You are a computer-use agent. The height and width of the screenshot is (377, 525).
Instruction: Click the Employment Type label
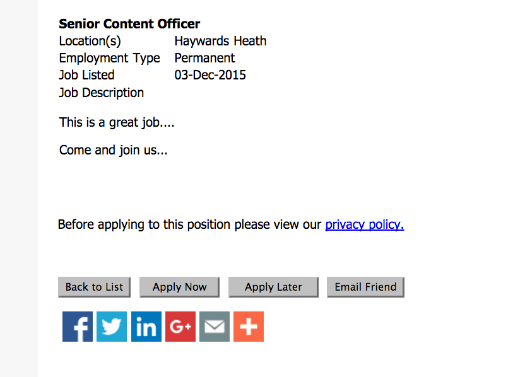(110, 58)
